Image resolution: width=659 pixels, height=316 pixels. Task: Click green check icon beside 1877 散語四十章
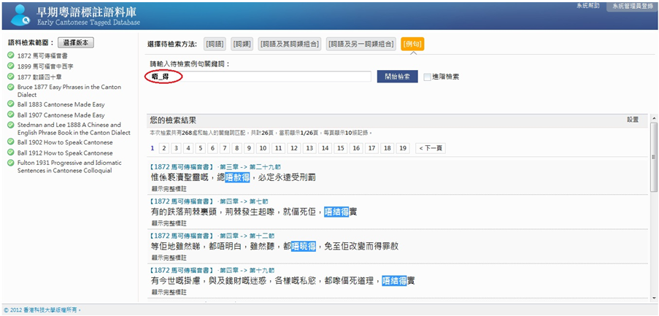(11, 76)
